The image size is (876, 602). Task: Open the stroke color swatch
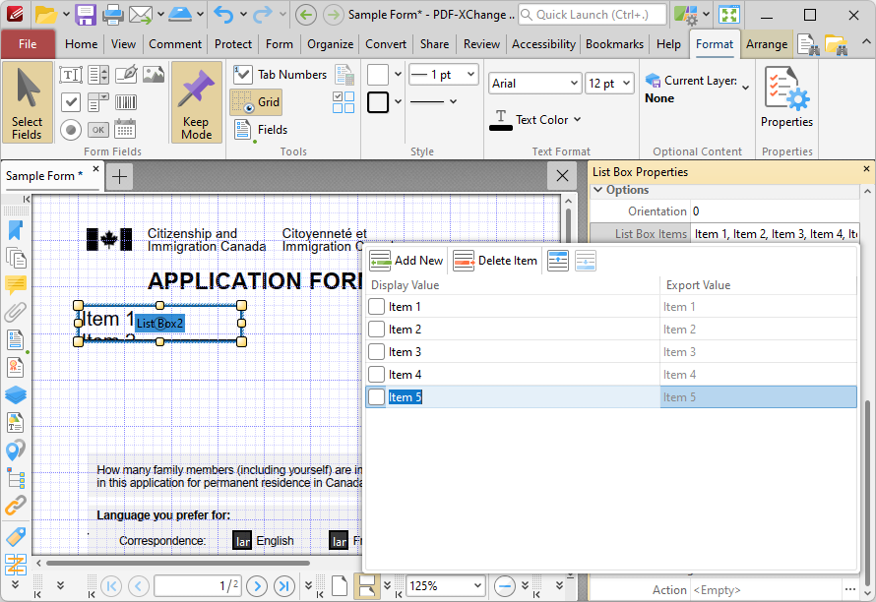tap(378, 102)
